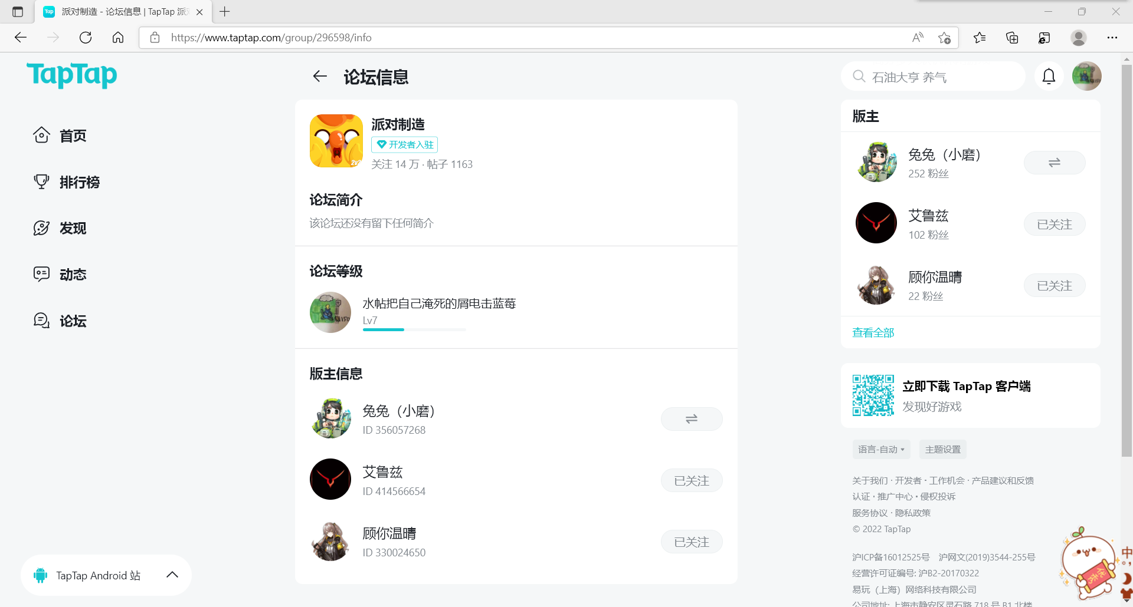Screen dimensions: 1133x607
Task: Click the TapTap logo
Action: (72, 75)
